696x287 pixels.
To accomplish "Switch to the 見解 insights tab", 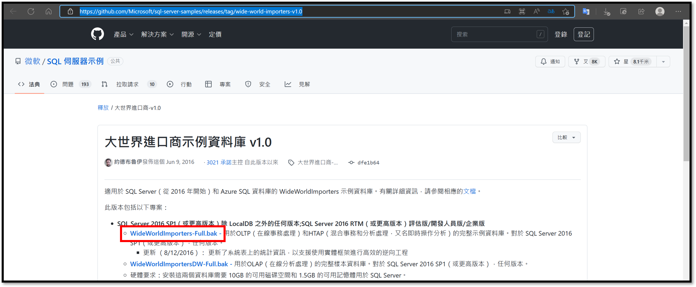I will (297, 84).
